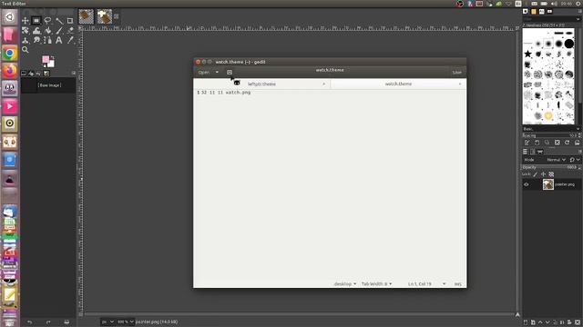Viewport: 583px width, 327px height.
Task: Open the gedit Open button
Action: pyautogui.click(x=204, y=73)
